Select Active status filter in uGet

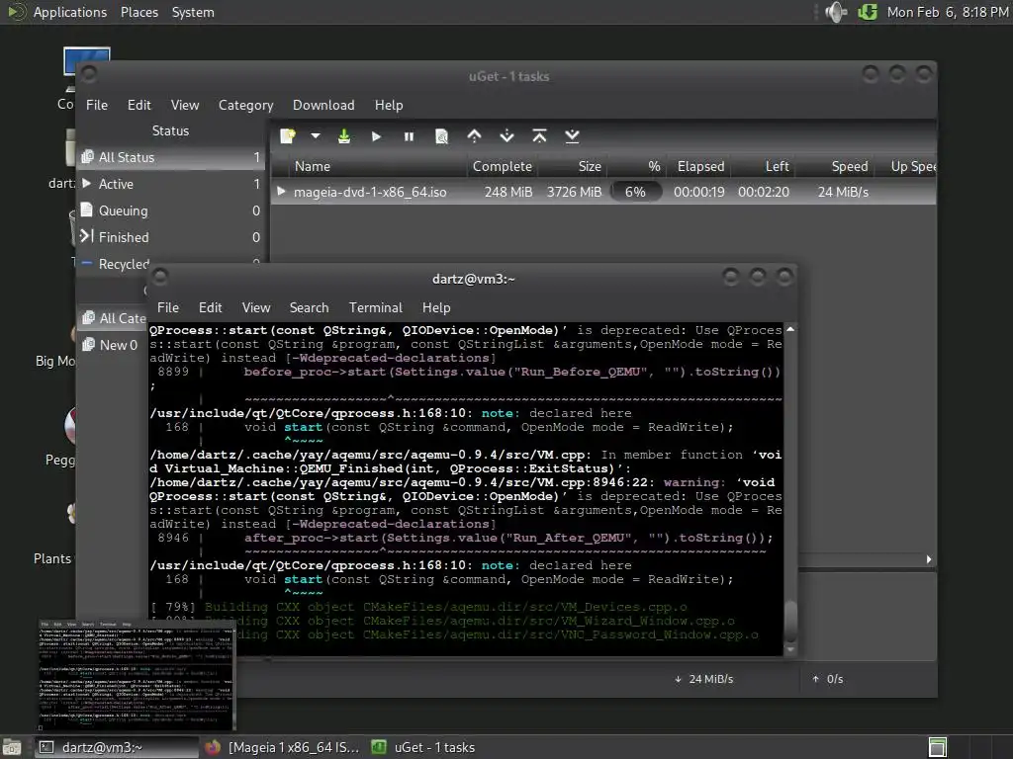170,184
